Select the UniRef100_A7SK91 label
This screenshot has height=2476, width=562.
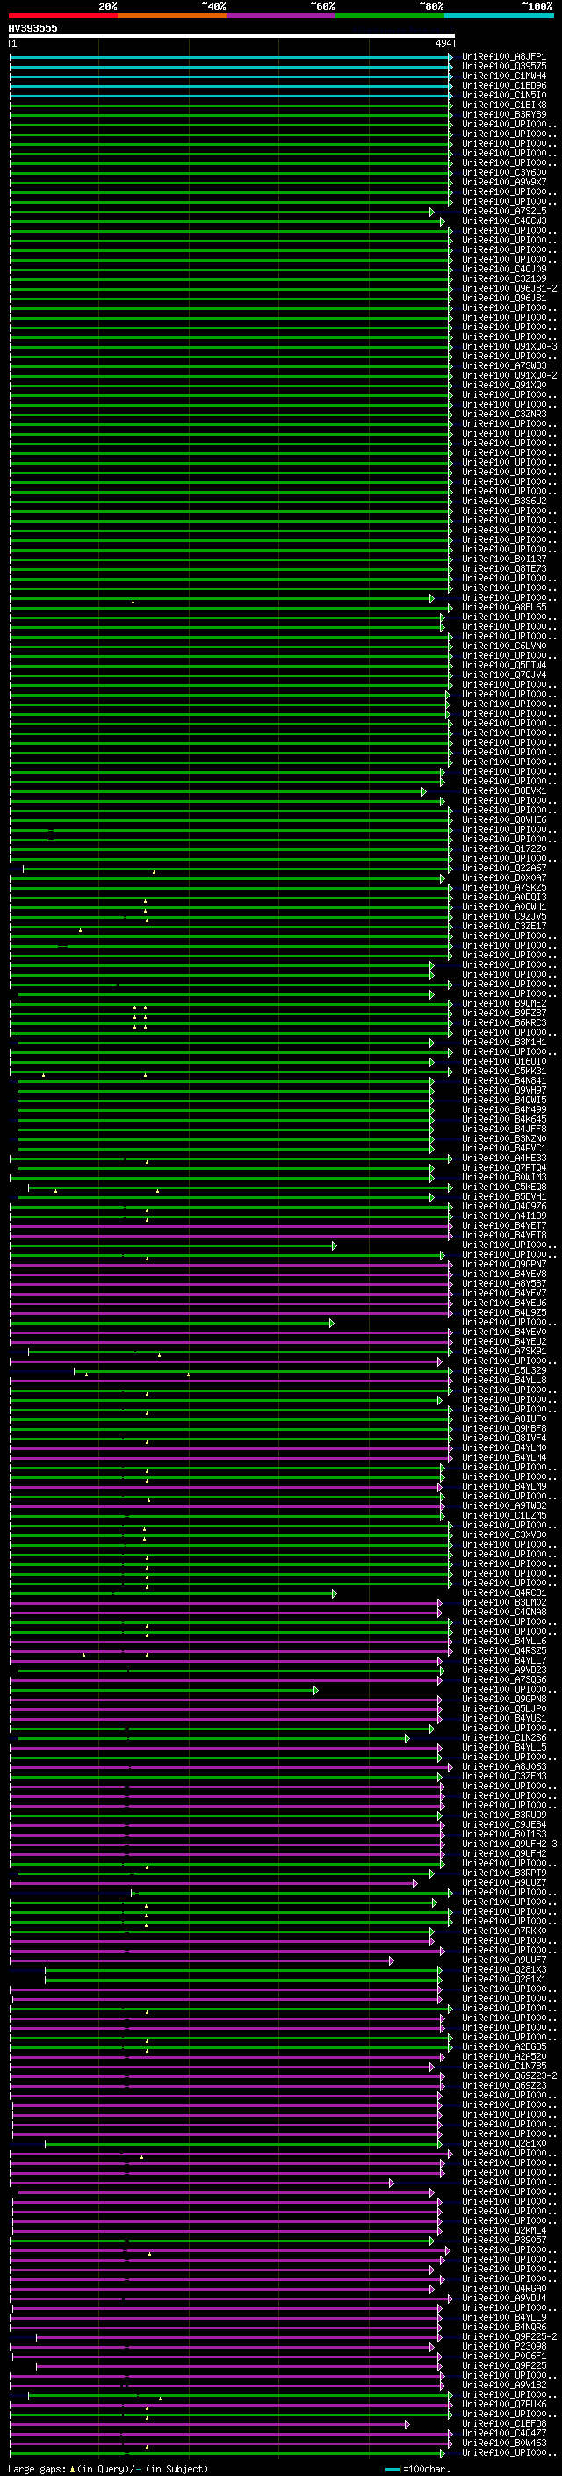503,1352
